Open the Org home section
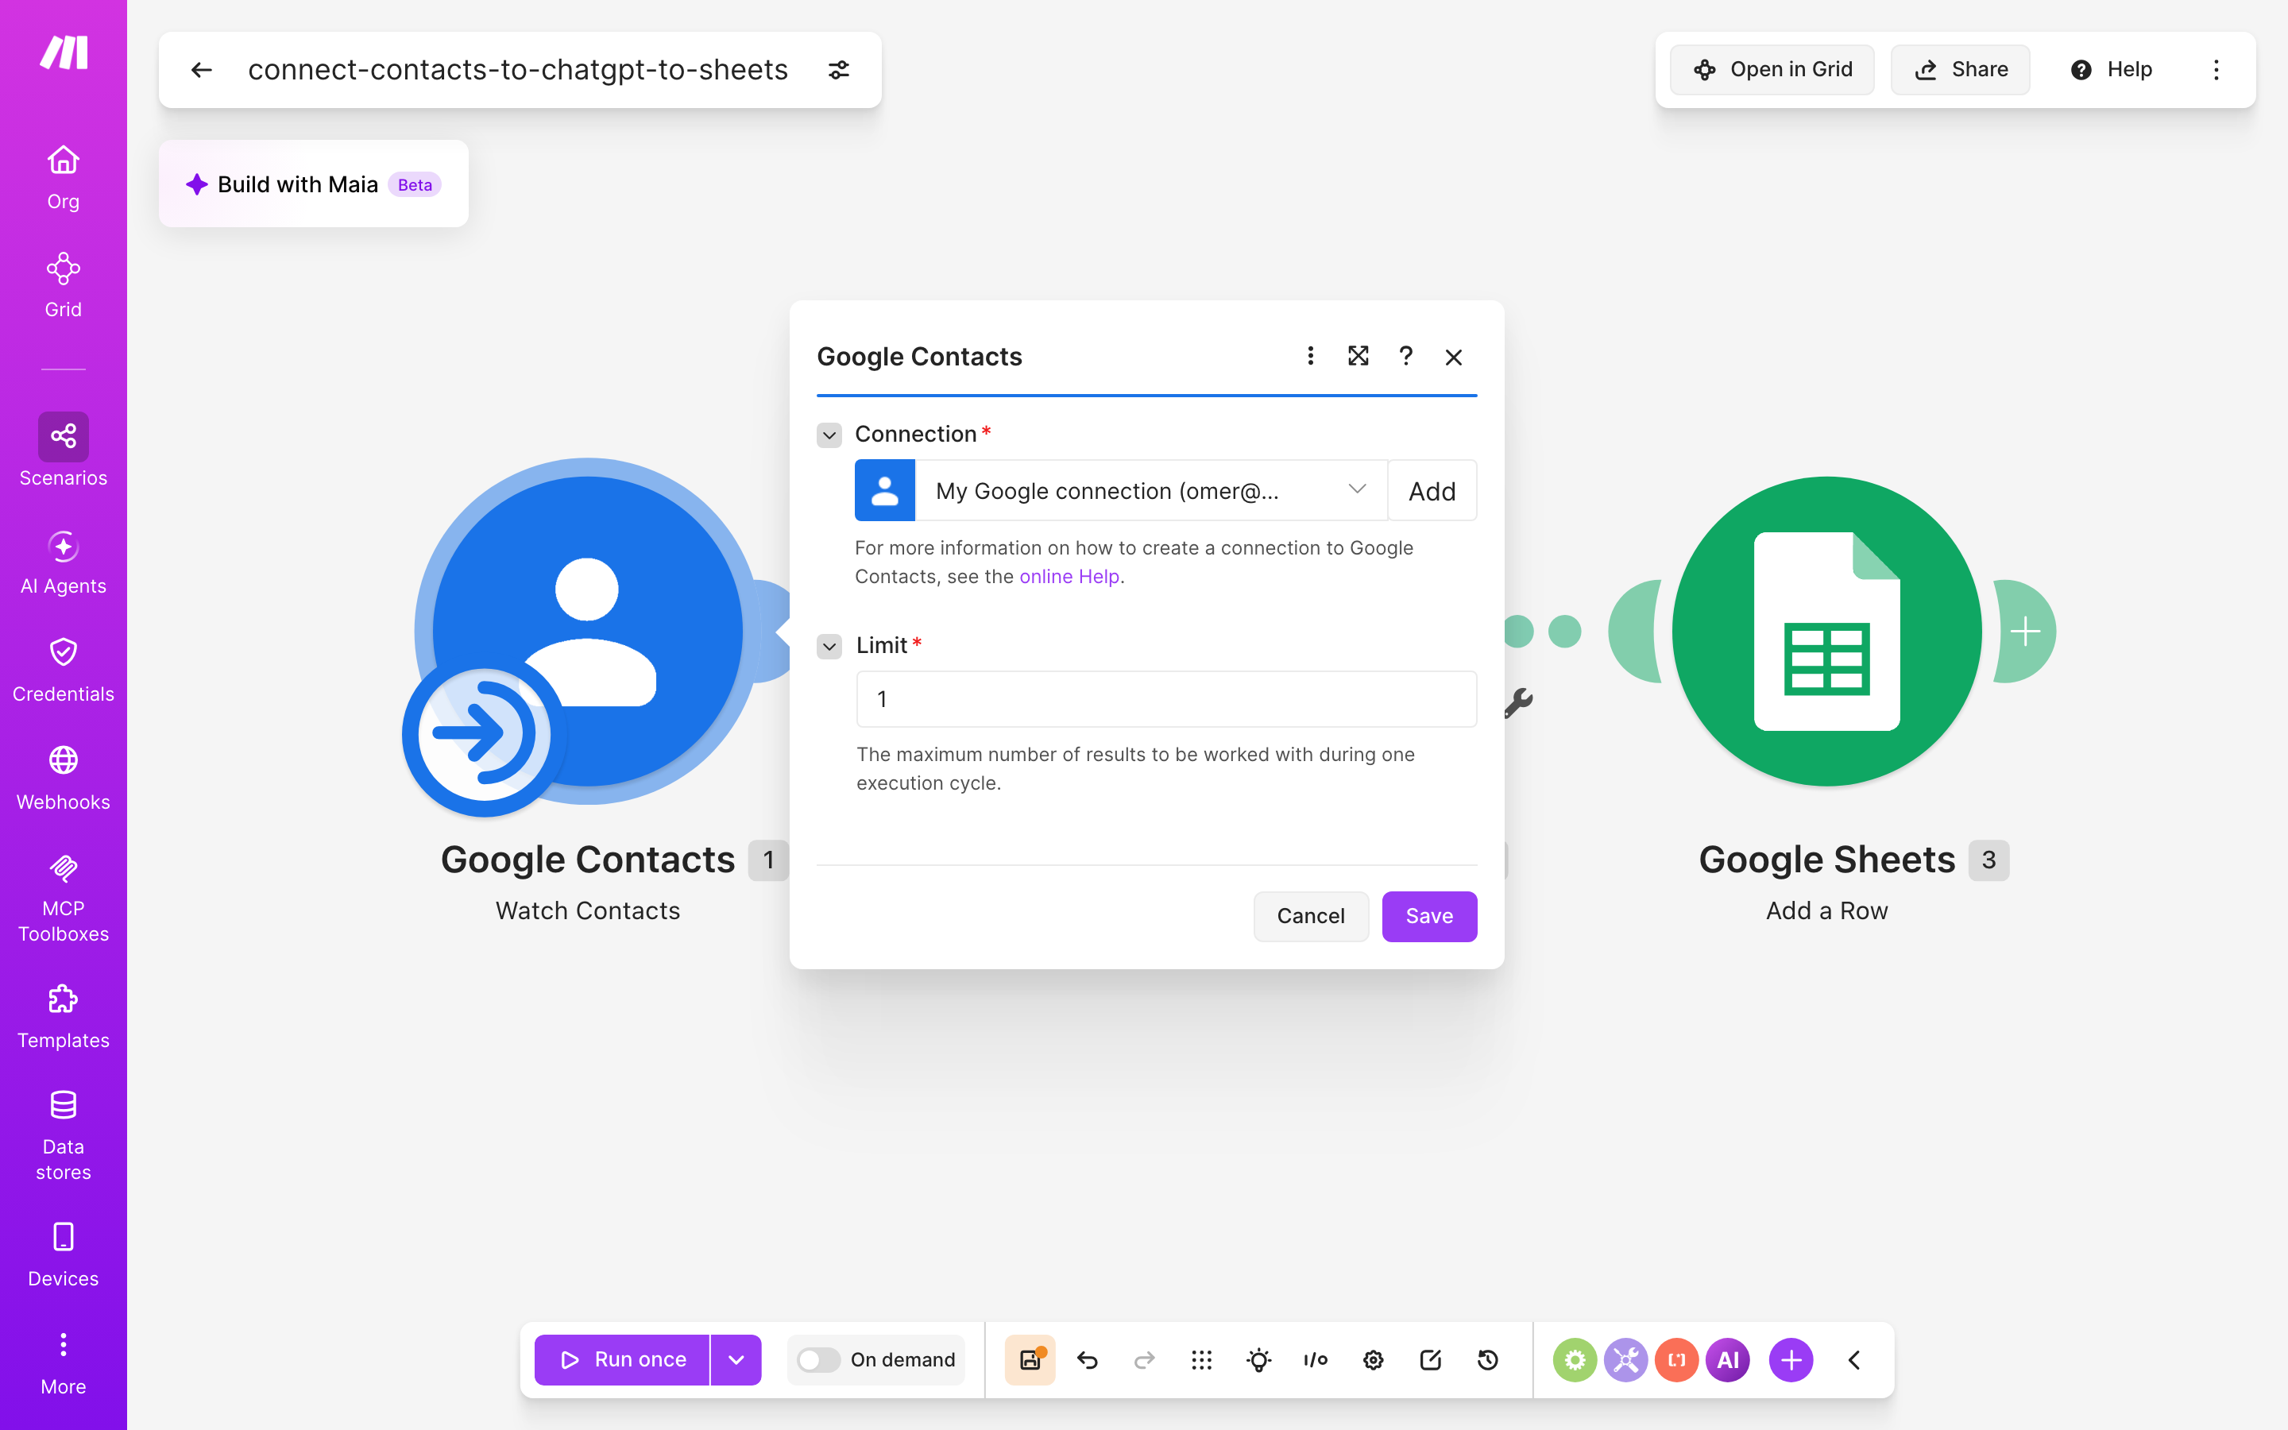The width and height of the screenshot is (2288, 1430). (64, 177)
